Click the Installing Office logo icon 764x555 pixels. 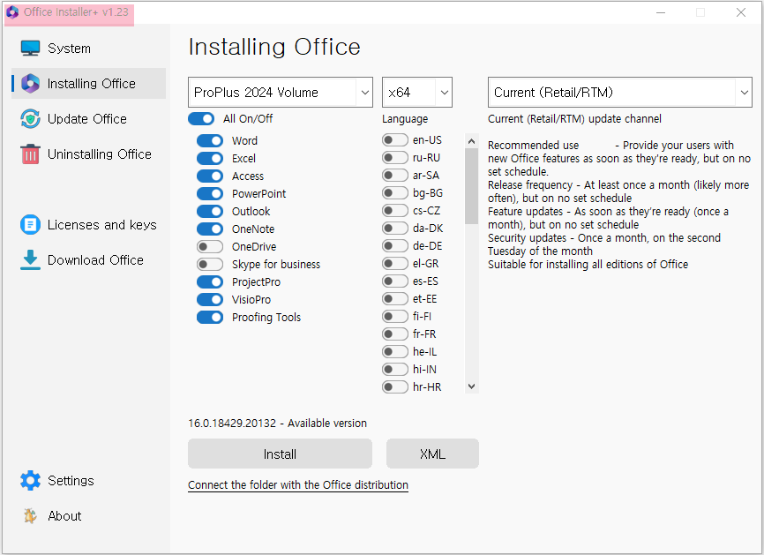click(30, 83)
